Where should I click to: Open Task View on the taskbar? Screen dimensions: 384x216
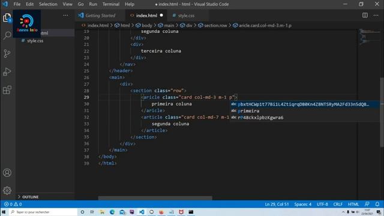tap(92, 212)
